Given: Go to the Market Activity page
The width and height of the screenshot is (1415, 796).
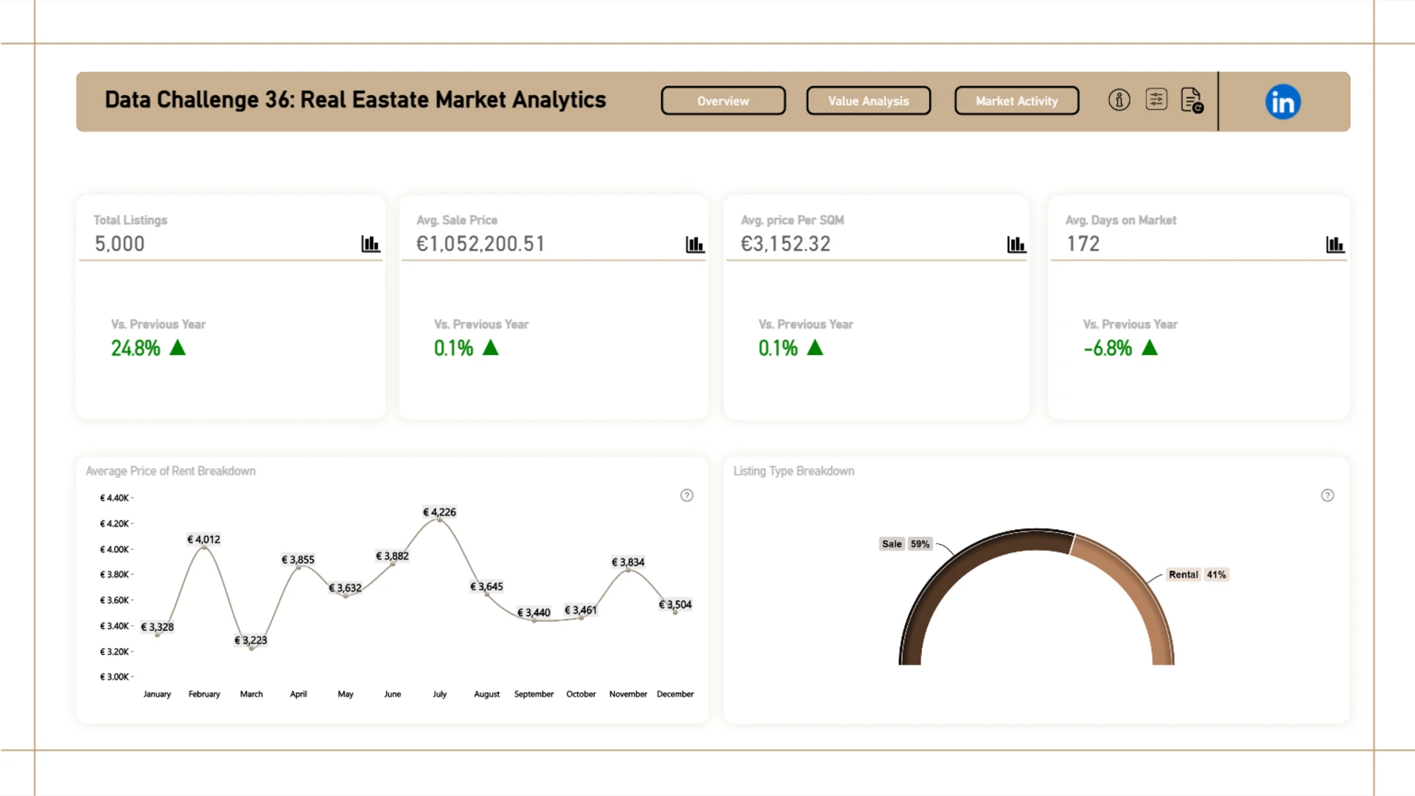Looking at the screenshot, I should click(1016, 101).
